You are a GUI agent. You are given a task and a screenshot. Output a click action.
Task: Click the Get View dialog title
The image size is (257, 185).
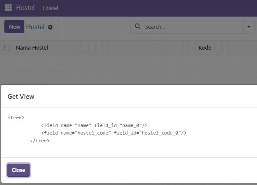[21, 97]
